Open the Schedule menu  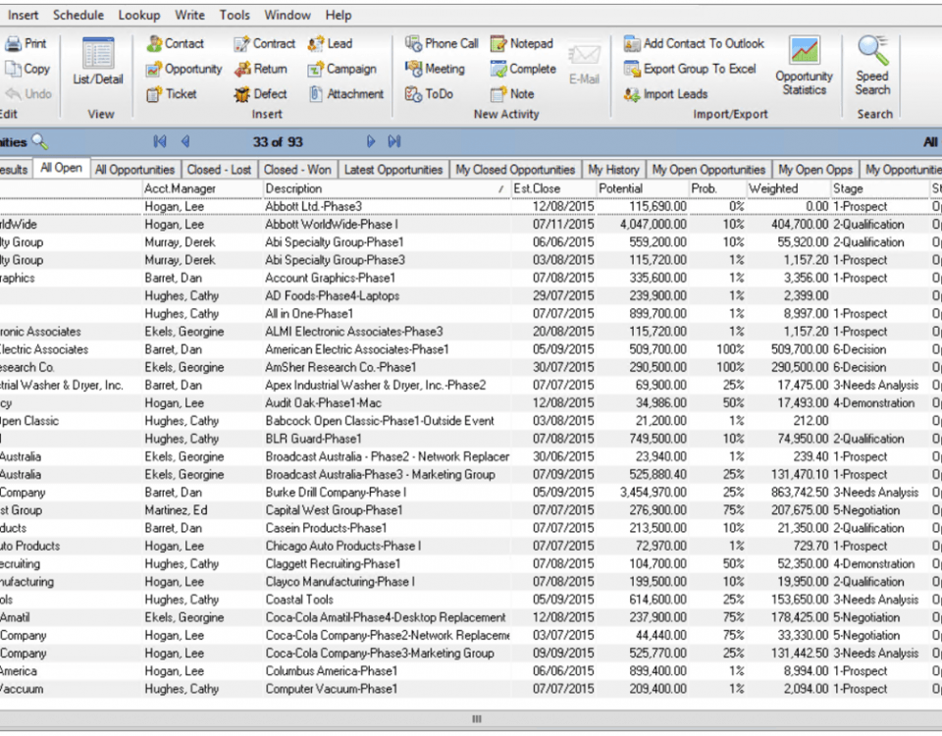click(78, 15)
